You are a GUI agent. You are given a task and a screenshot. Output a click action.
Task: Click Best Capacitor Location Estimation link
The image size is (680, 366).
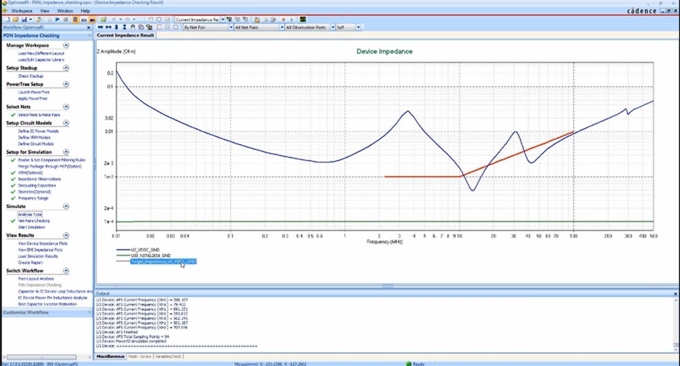[47, 304]
